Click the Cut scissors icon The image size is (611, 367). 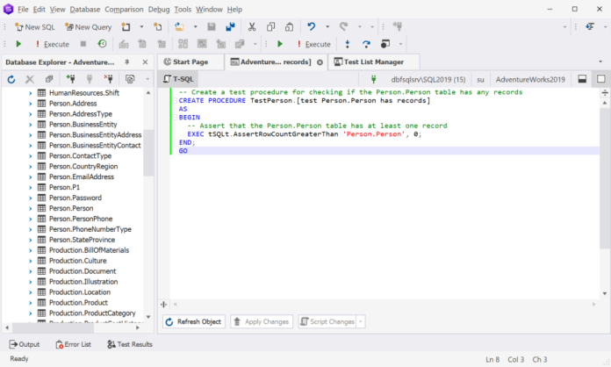pyautogui.click(x=252, y=26)
